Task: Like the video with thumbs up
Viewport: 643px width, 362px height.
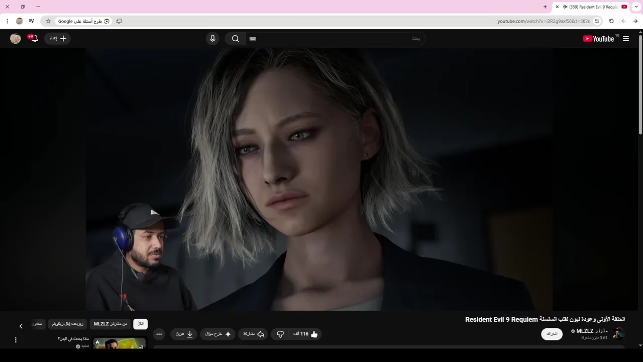Action: (x=306, y=334)
